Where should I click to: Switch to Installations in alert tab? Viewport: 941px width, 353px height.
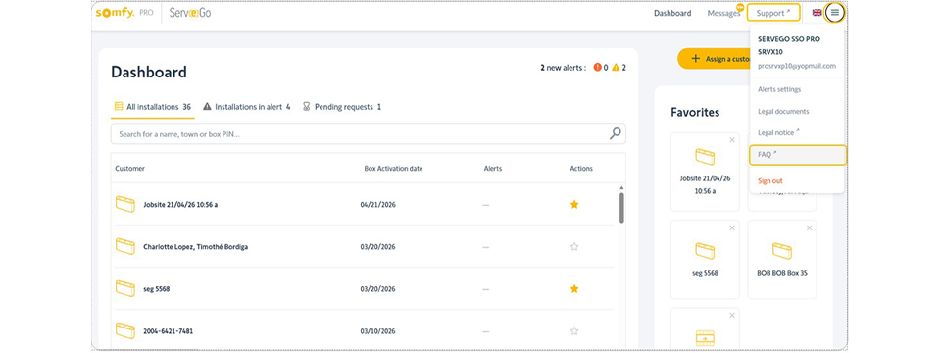click(247, 107)
